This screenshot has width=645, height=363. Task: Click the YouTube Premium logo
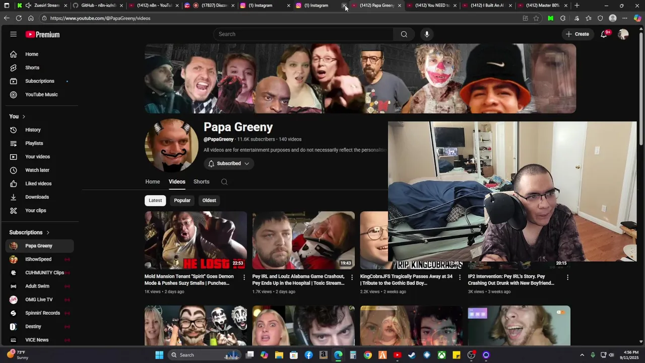pyautogui.click(x=43, y=34)
